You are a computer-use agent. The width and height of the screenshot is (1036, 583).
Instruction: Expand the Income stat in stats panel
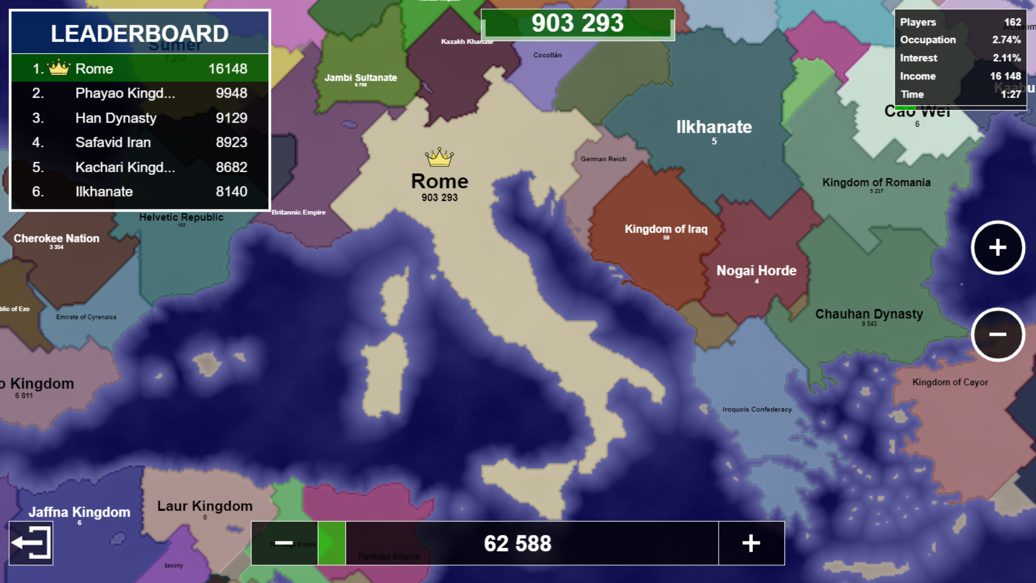959,76
